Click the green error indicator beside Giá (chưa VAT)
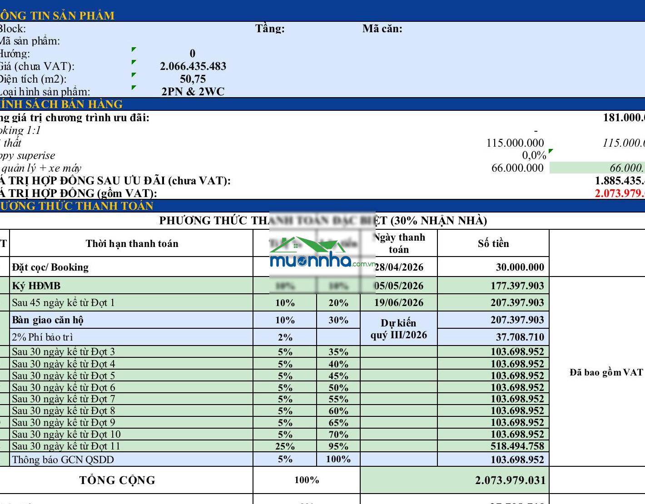This screenshot has width=645, height=504. tap(134, 62)
